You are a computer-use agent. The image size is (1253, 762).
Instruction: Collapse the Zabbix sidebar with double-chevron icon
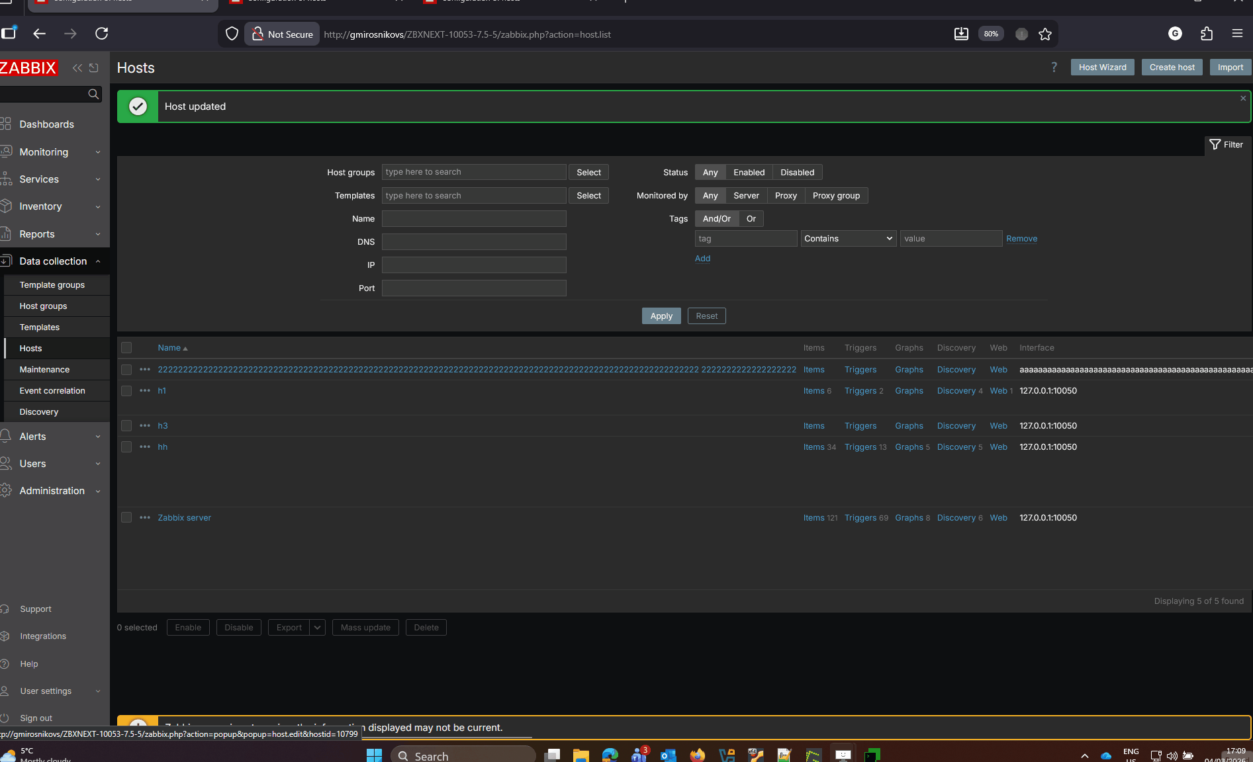(77, 68)
